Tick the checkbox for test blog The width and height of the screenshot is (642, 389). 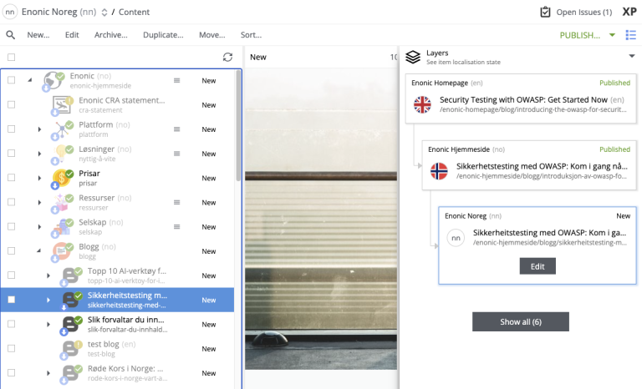pos(12,348)
